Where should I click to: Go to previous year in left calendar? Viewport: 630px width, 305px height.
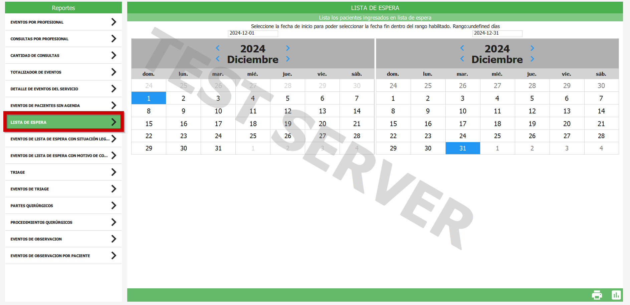pos(218,48)
